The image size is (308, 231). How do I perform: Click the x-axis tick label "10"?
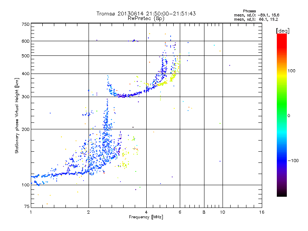(x=223, y=212)
